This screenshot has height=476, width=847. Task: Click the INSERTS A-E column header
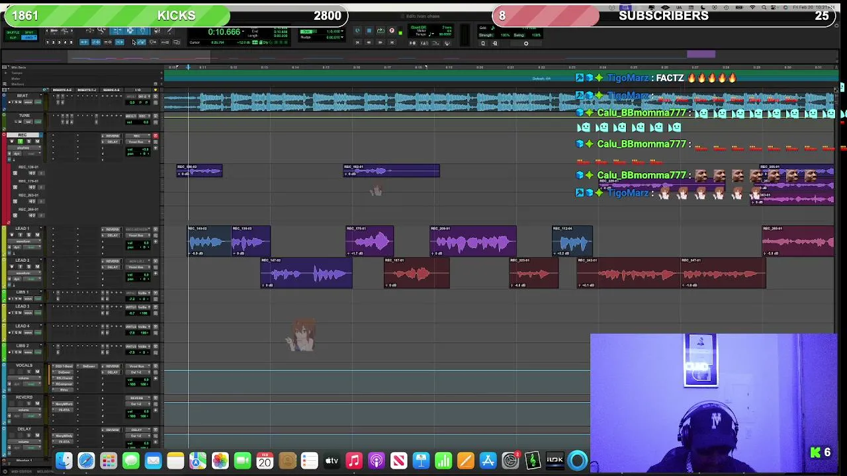62,90
